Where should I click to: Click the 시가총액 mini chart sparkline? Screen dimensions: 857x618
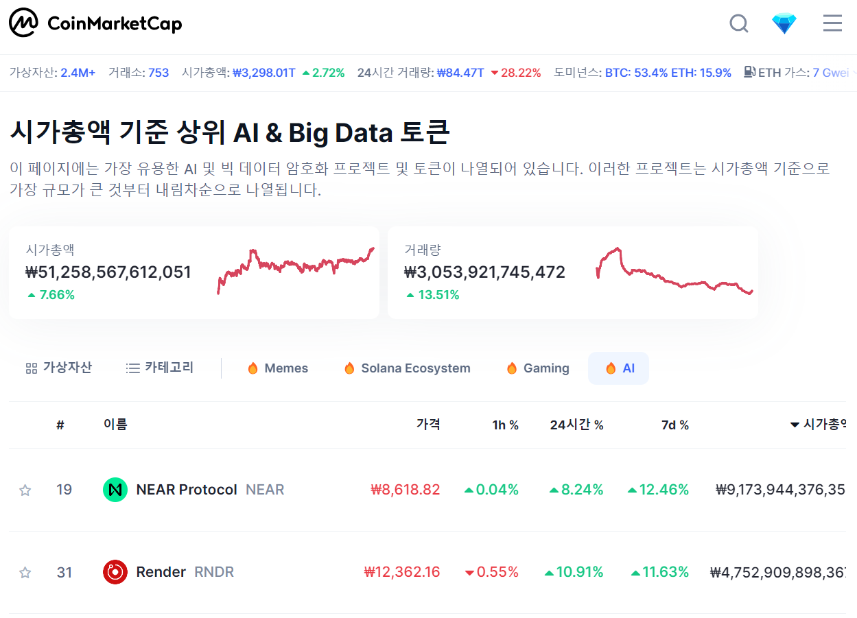point(295,271)
